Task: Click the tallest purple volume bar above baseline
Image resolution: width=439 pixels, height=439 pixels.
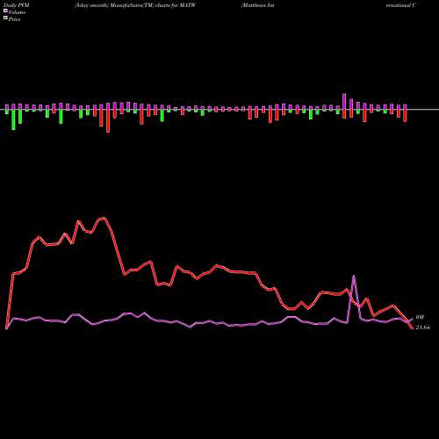Action: [x=344, y=101]
